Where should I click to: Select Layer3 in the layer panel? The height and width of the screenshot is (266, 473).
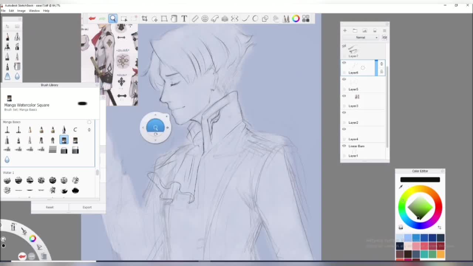tap(363, 101)
